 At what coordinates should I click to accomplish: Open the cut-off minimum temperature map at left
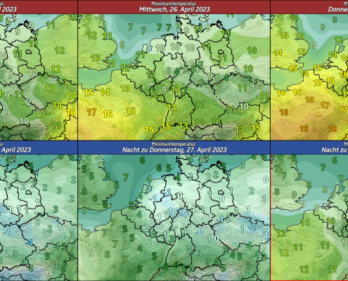click(x=39, y=218)
